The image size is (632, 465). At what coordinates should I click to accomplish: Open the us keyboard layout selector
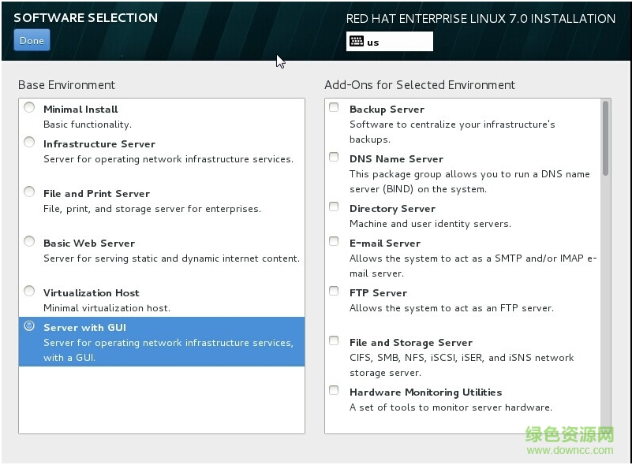(390, 42)
